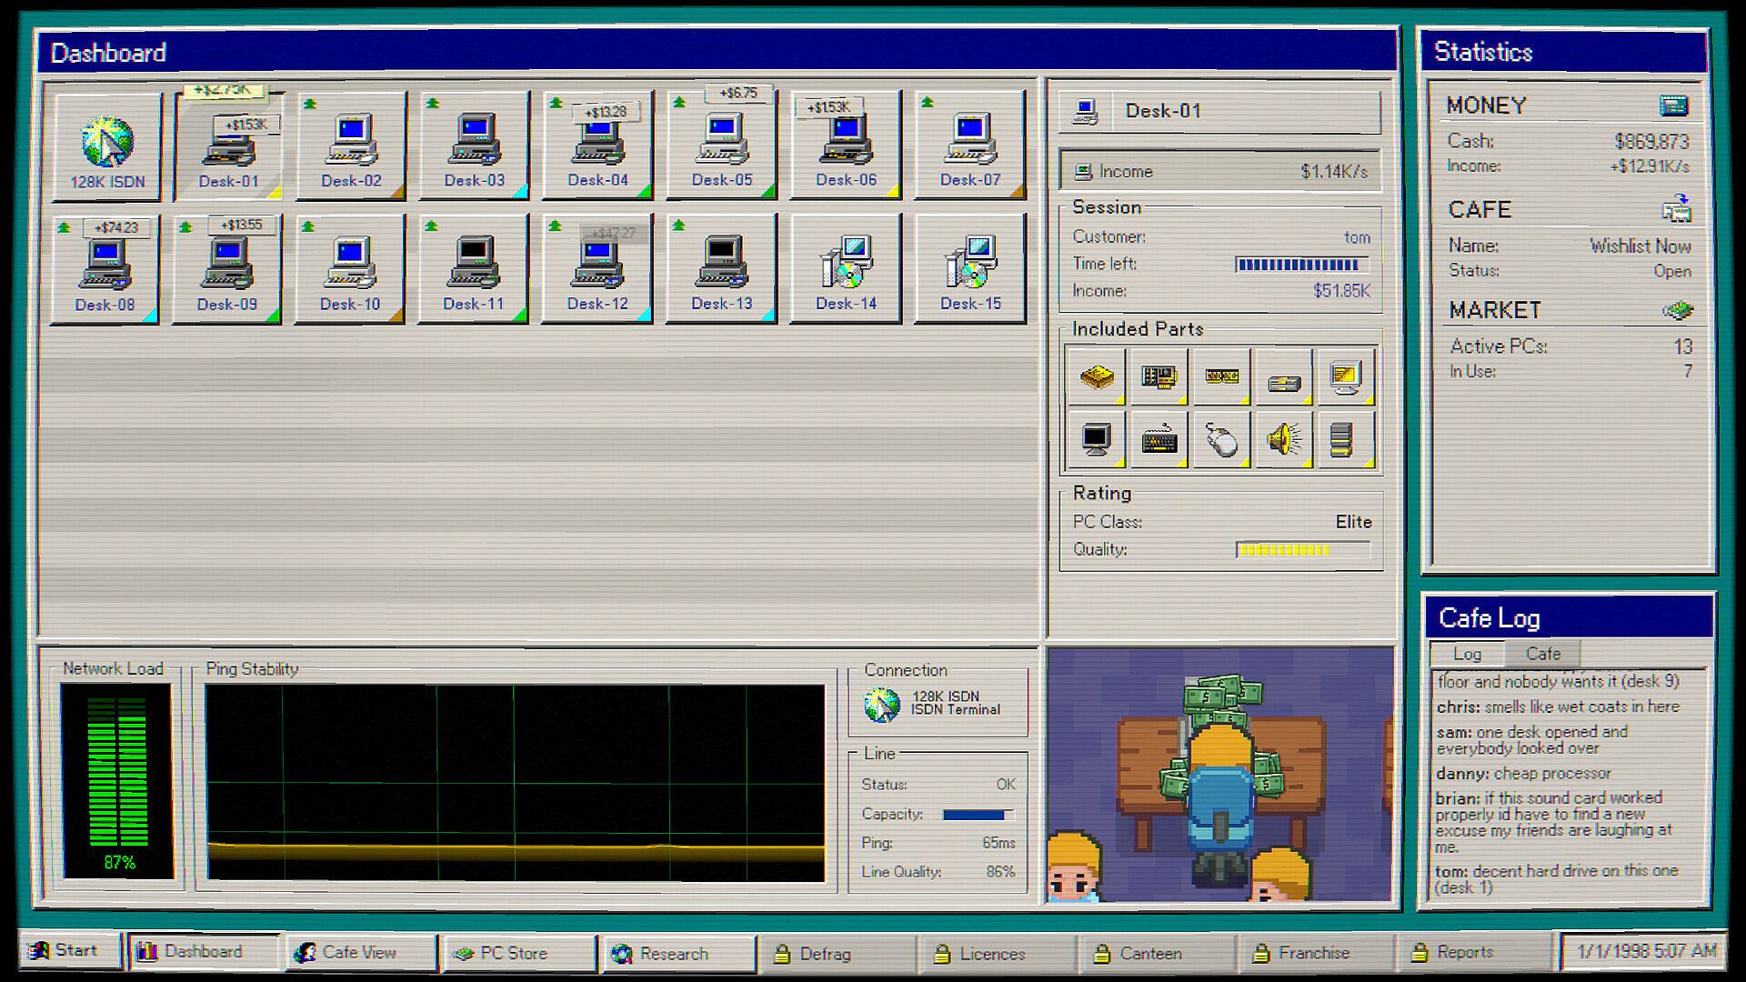The width and height of the screenshot is (1746, 982).
Task: Open the empty Desk-15 slot
Action: [x=970, y=270]
